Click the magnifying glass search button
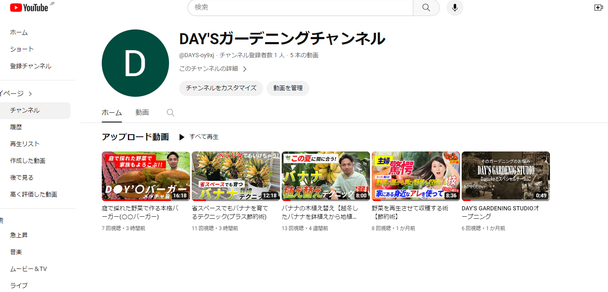This screenshot has height=292, width=608. click(426, 8)
